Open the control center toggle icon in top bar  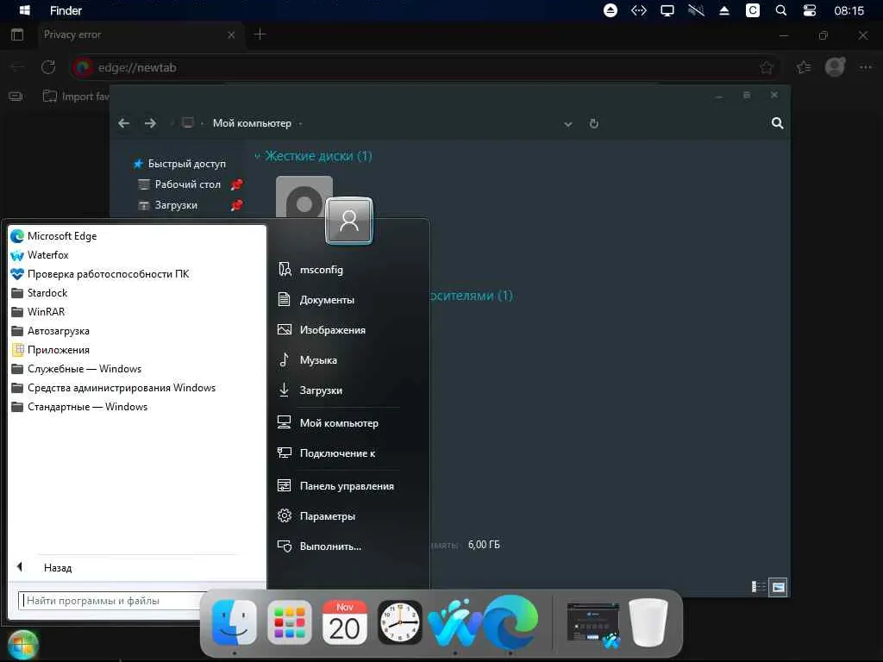[x=809, y=10]
